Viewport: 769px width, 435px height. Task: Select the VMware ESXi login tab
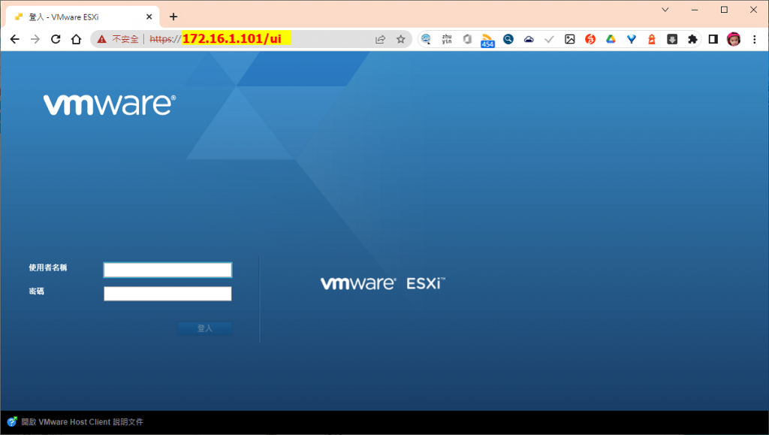(83, 17)
